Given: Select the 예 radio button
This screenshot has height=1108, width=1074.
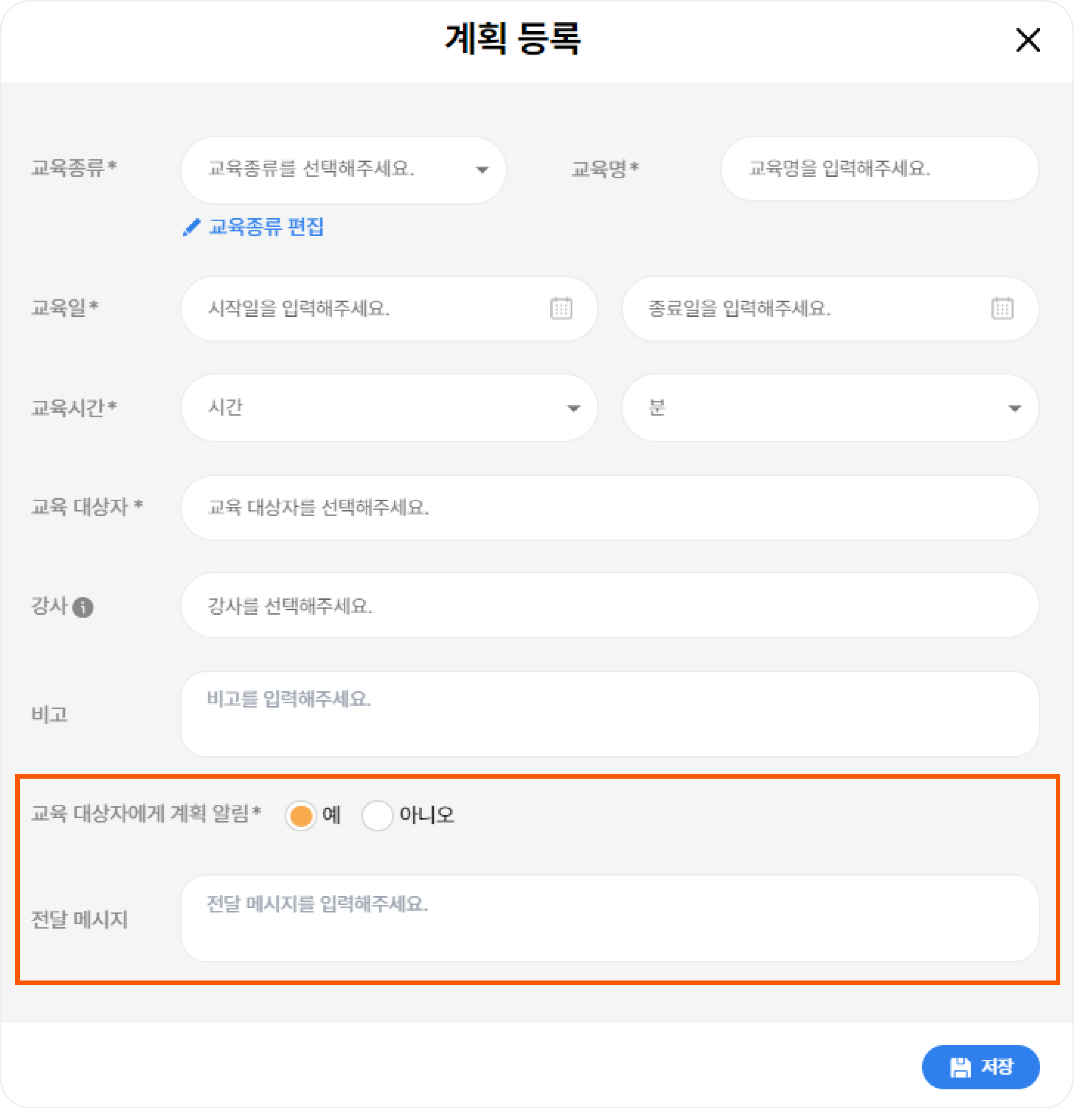Looking at the screenshot, I should tap(300, 815).
